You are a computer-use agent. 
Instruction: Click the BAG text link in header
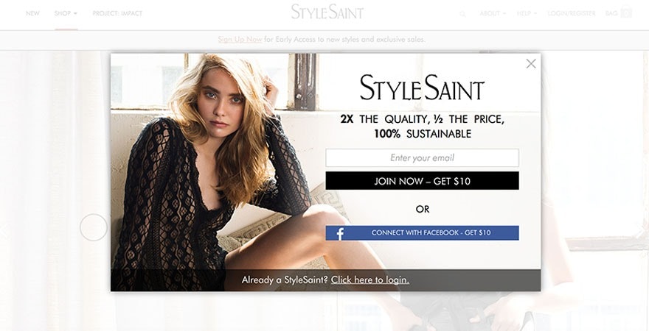(x=611, y=14)
